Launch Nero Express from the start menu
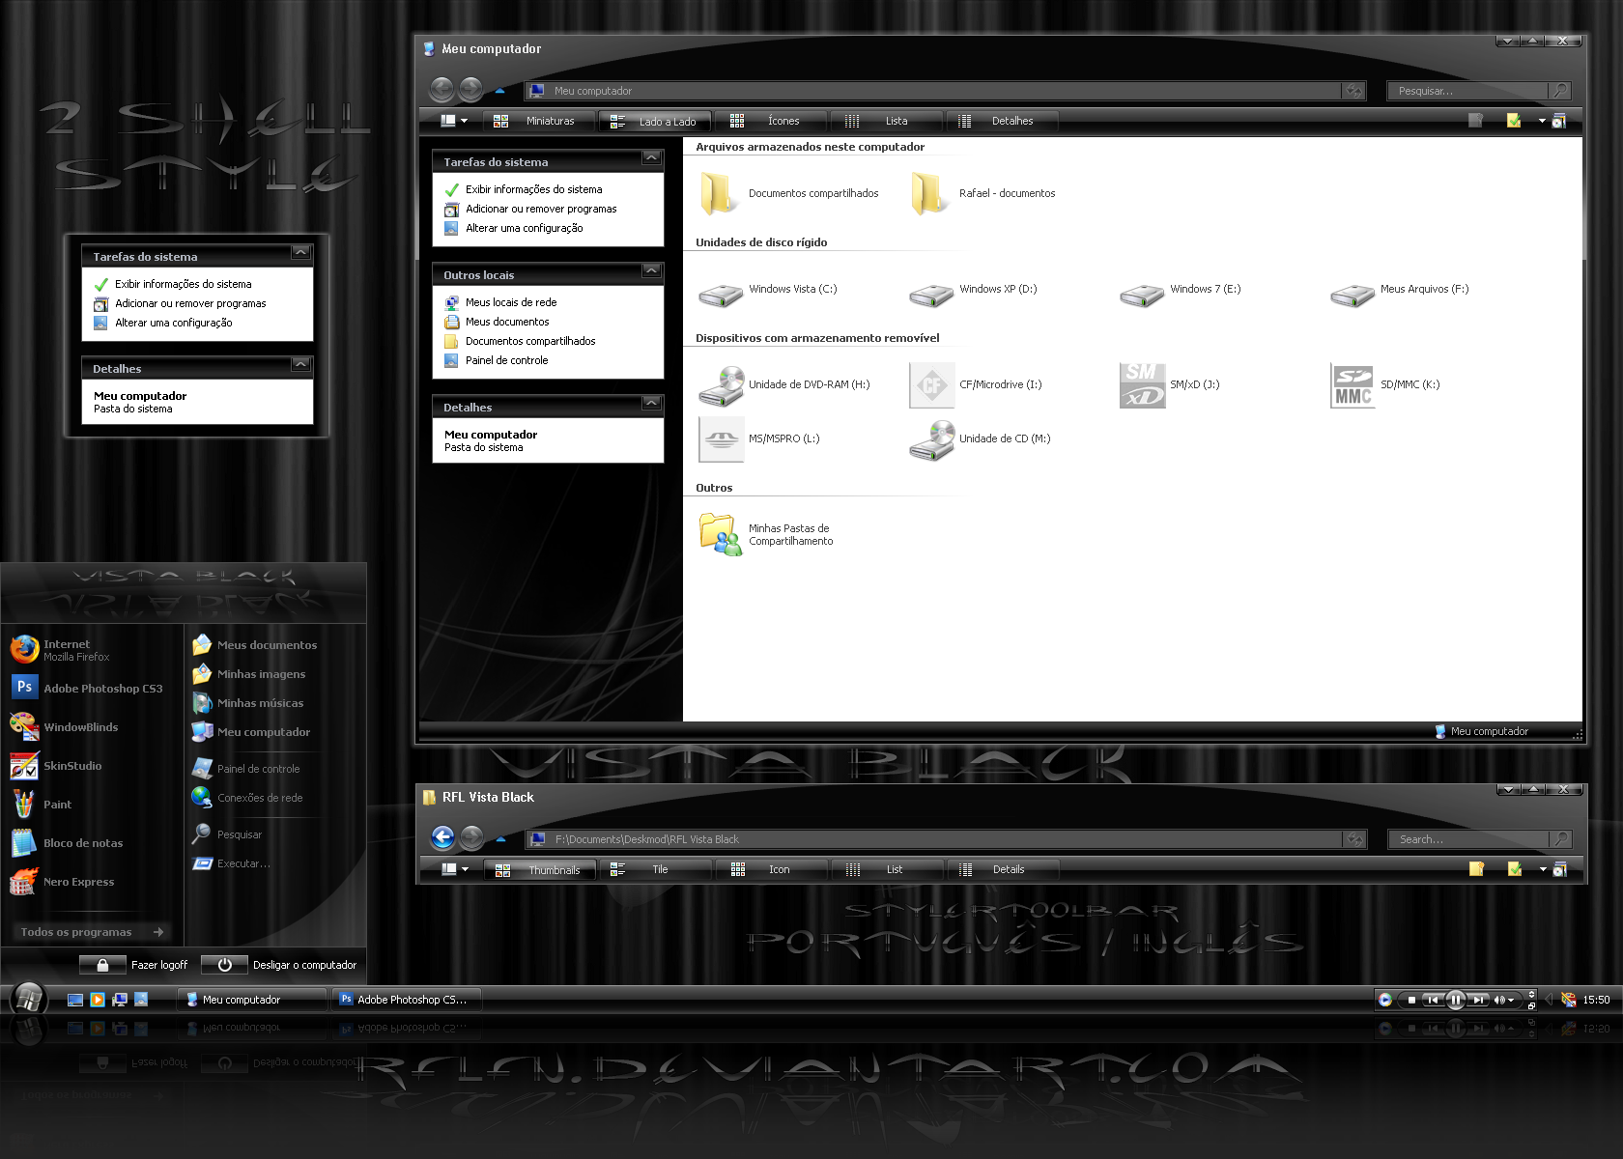Screen dimensions: 1623x1159 [x=63, y=882]
